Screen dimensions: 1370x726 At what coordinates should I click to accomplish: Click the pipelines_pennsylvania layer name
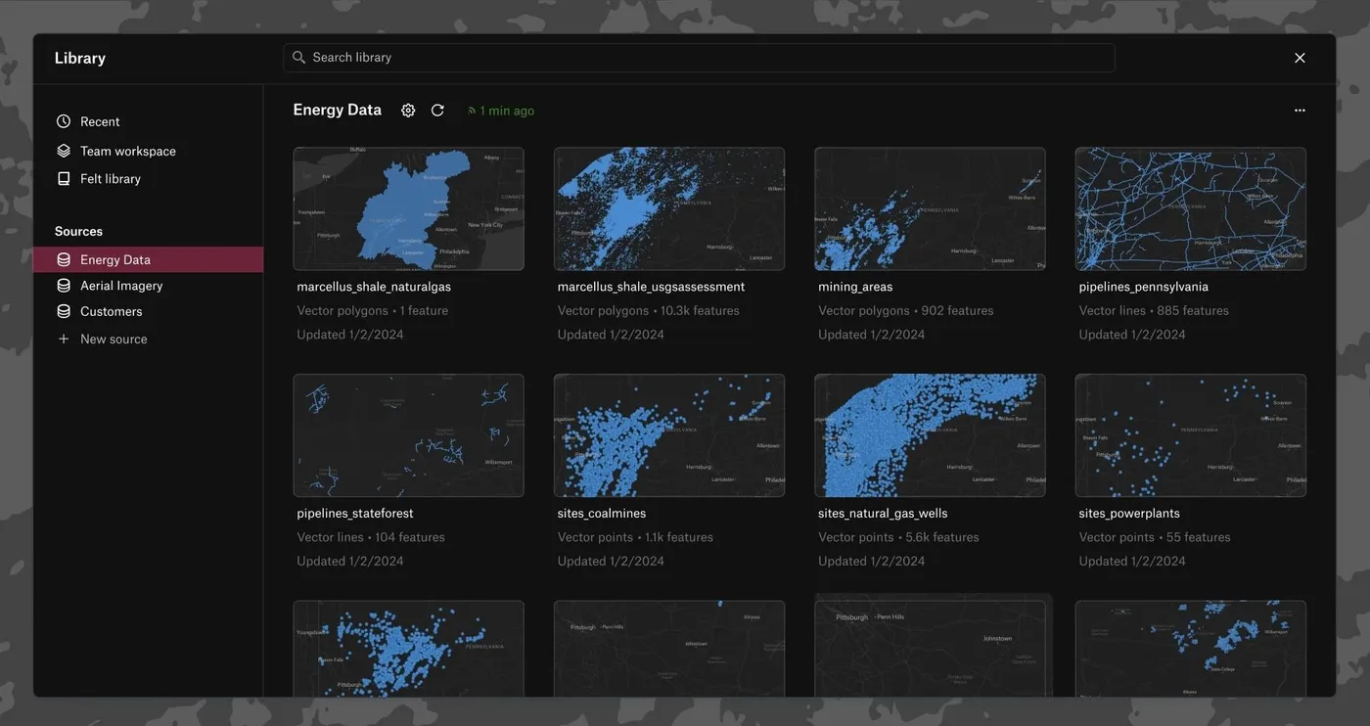coord(1143,287)
